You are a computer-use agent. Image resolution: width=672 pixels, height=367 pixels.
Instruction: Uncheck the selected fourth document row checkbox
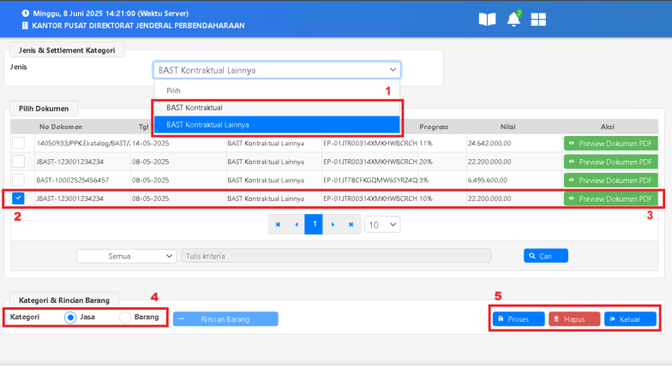(x=19, y=198)
